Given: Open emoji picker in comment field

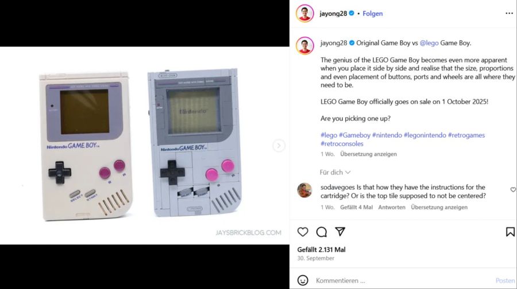Looking at the screenshot, I should click(x=303, y=280).
